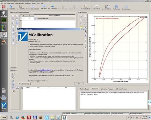Click the yellow highlight graph tool swatch
Screen dimensions: 151x120
(x=81, y=27)
